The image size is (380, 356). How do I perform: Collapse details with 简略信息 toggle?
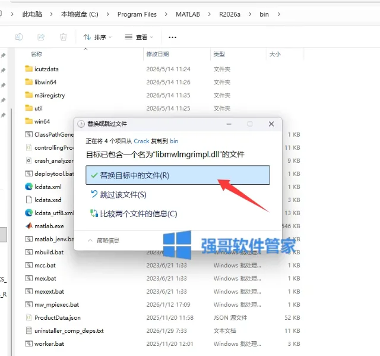coord(103,241)
